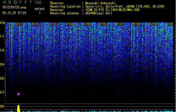Click the 0723 time marker
The image size is (176, 112).
click(52, 24)
